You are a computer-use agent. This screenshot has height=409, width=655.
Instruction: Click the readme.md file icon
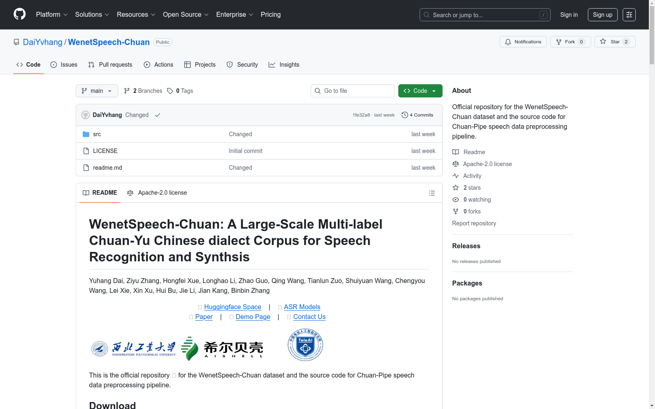86,168
